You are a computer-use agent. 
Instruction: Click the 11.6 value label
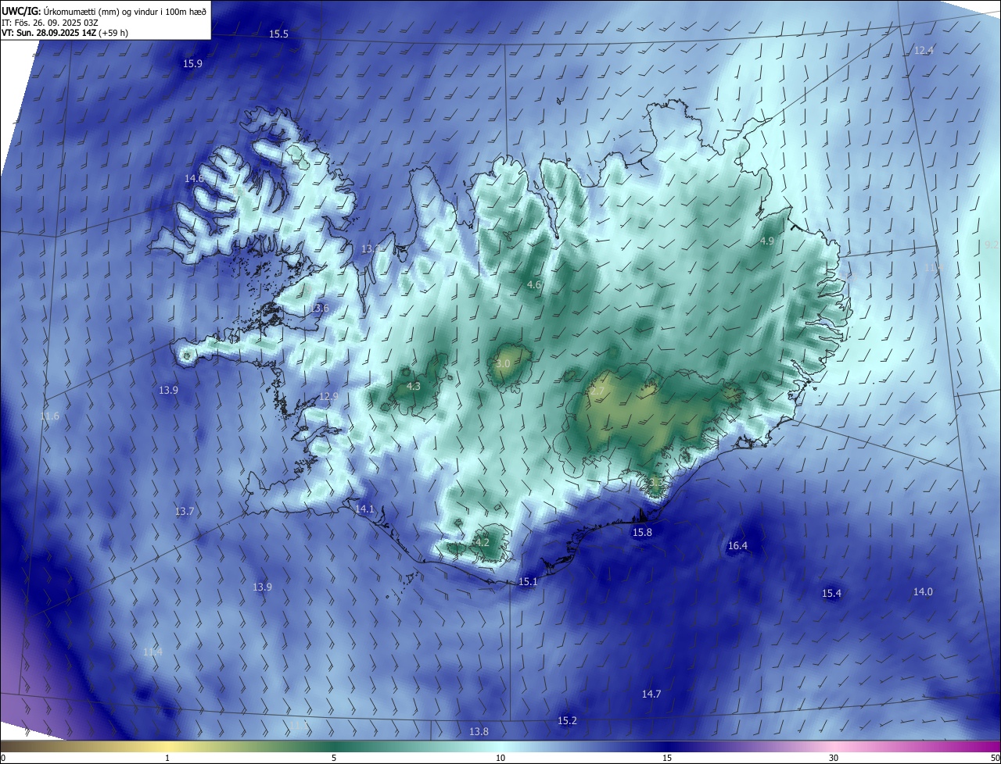49,416
